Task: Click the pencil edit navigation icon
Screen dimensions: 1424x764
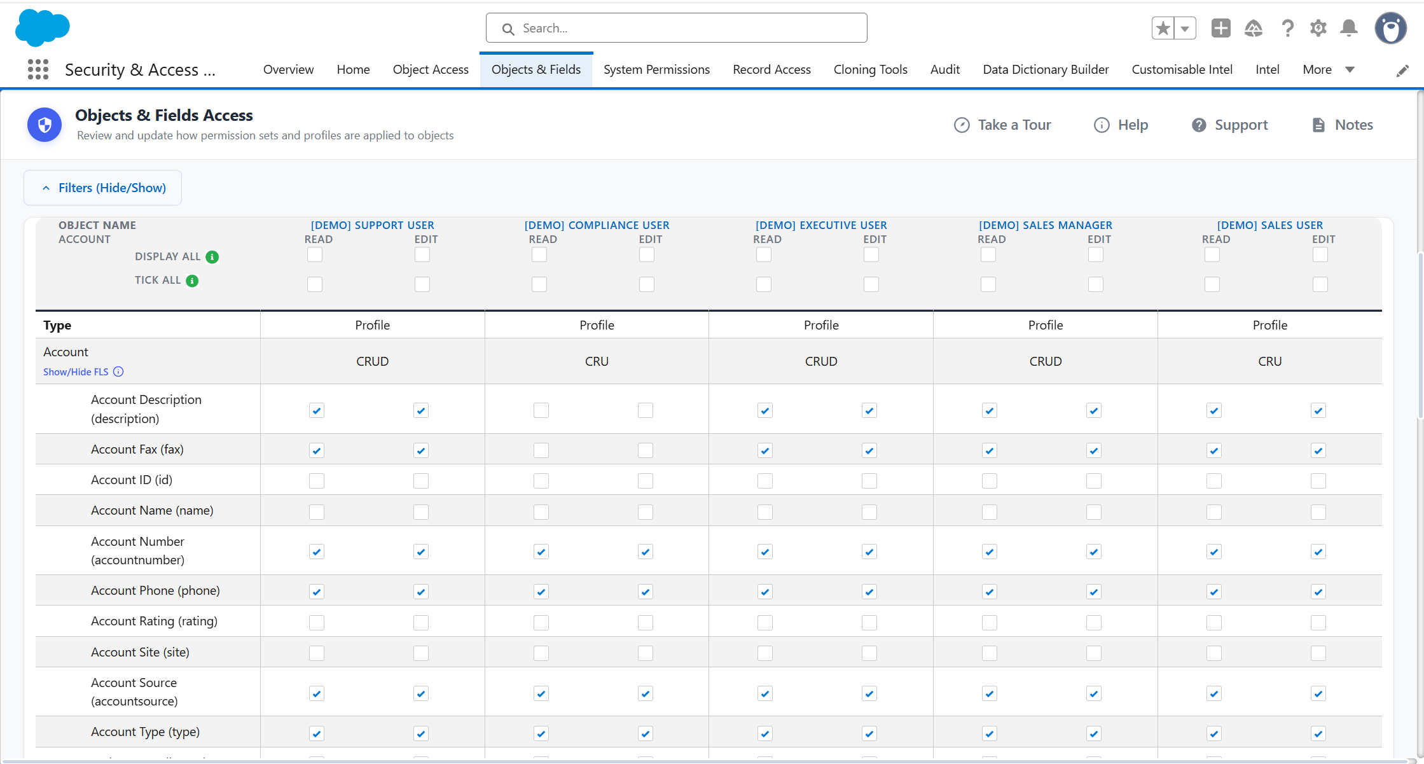Action: (1402, 71)
